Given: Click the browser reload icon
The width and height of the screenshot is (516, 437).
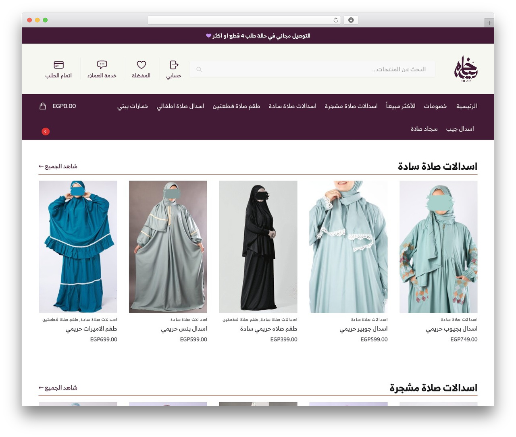Looking at the screenshot, I should pyautogui.click(x=335, y=20).
